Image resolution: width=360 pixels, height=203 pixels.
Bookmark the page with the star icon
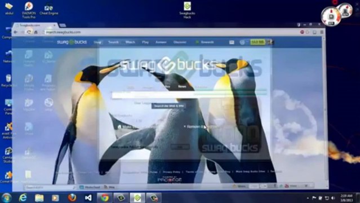[x=308, y=32]
